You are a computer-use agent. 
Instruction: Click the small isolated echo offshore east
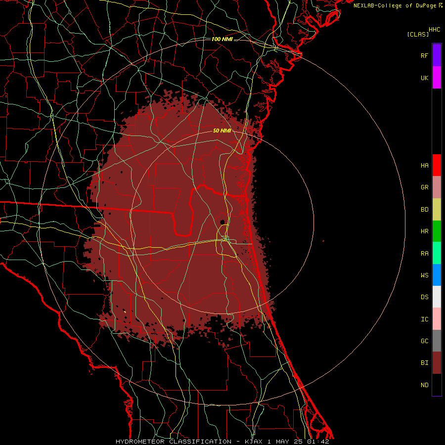[x=323, y=241]
